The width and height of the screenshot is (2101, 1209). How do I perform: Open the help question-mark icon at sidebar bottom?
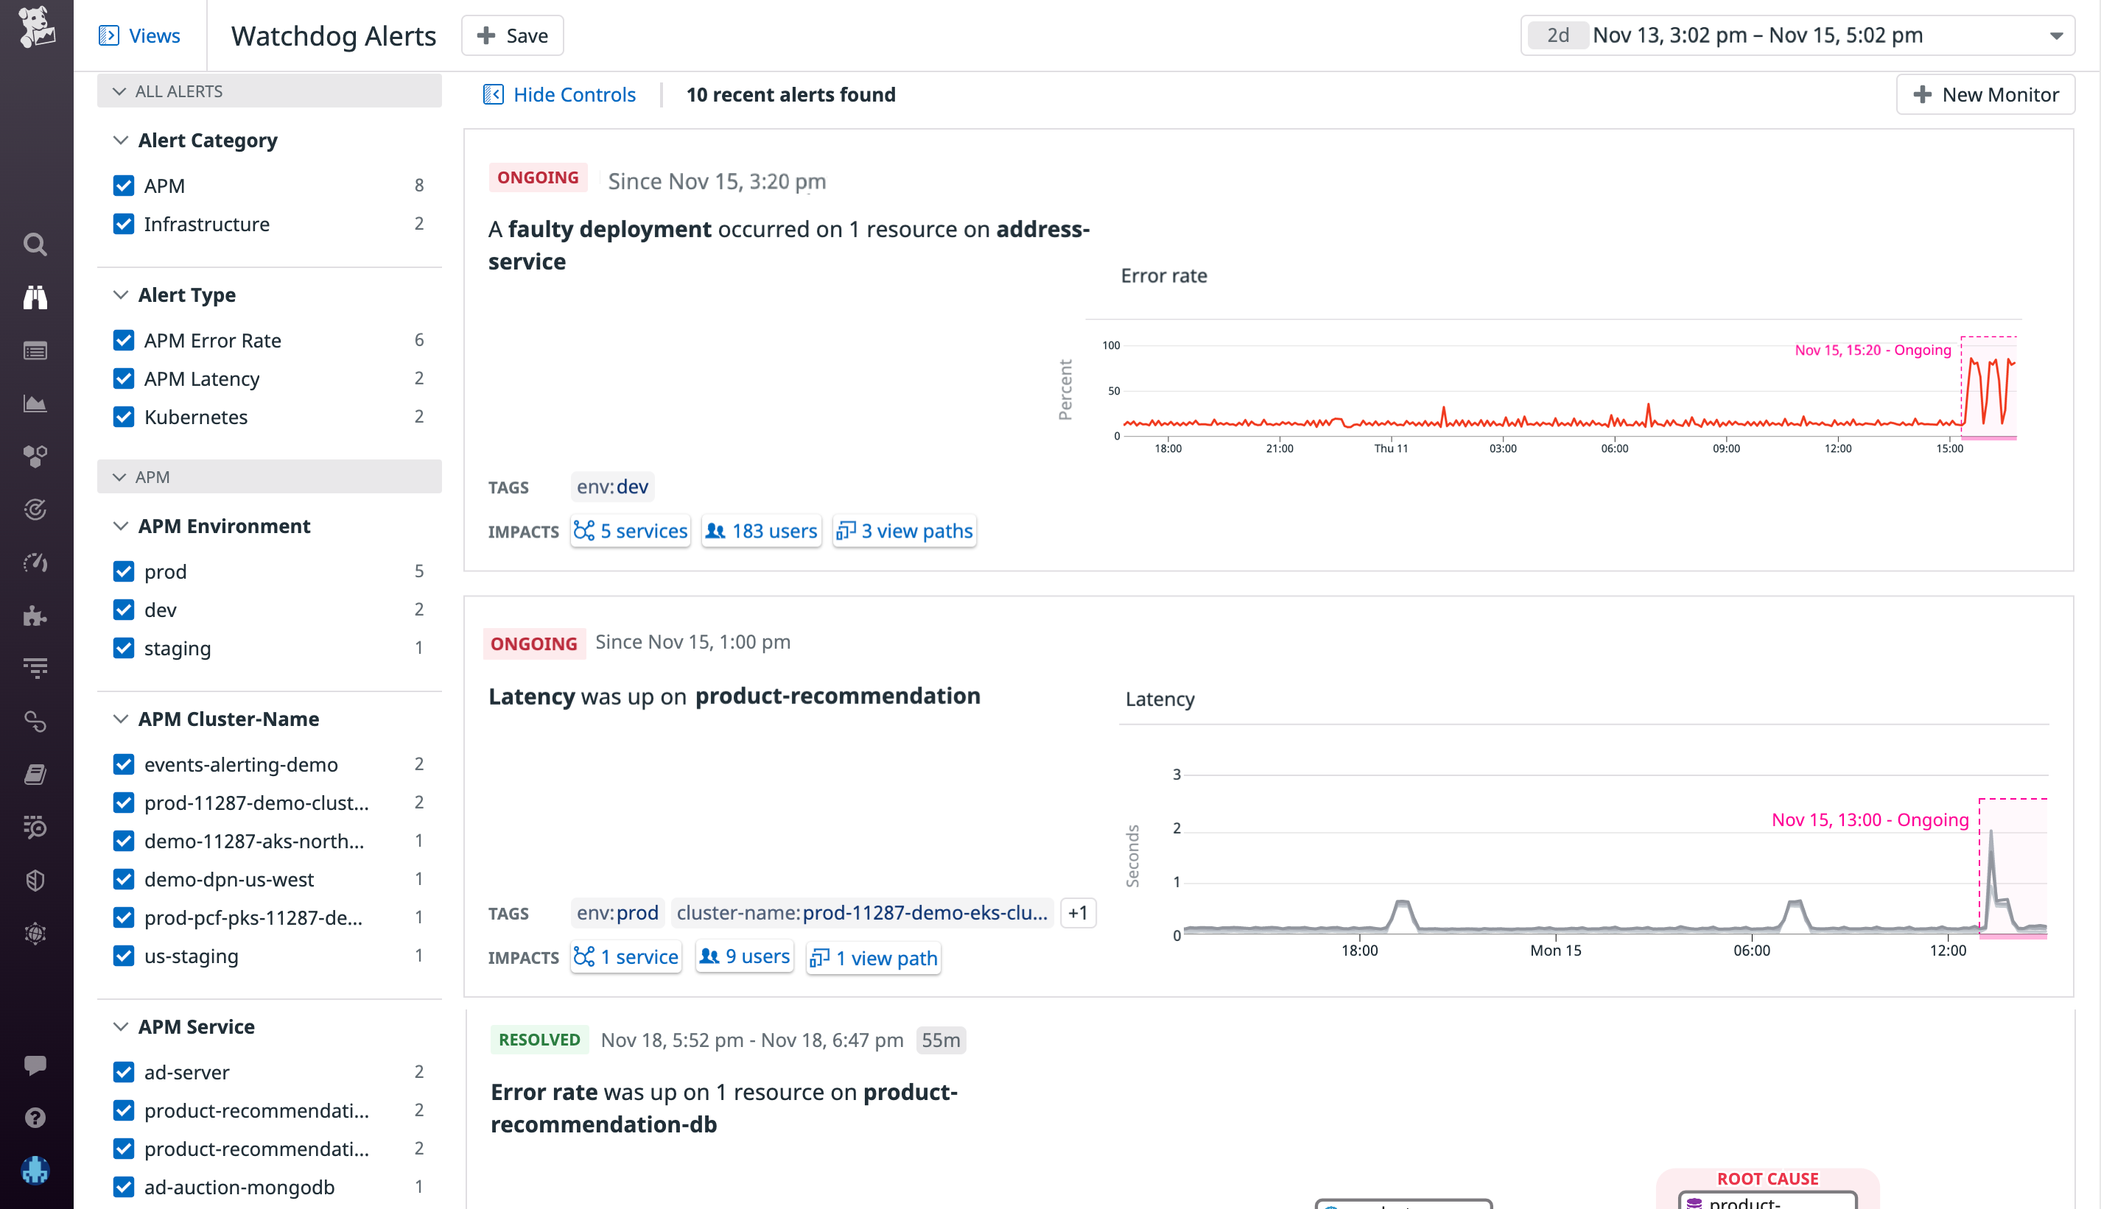[35, 1118]
